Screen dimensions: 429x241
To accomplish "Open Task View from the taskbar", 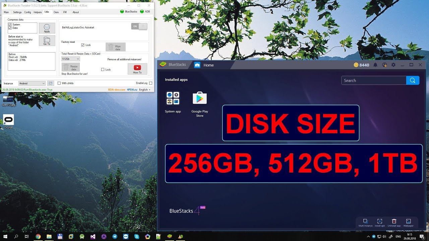I will tap(27, 236).
